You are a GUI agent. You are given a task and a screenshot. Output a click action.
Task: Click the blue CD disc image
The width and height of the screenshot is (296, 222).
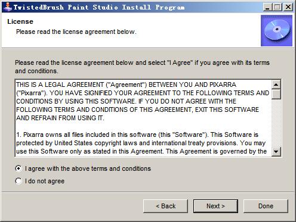point(276,30)
